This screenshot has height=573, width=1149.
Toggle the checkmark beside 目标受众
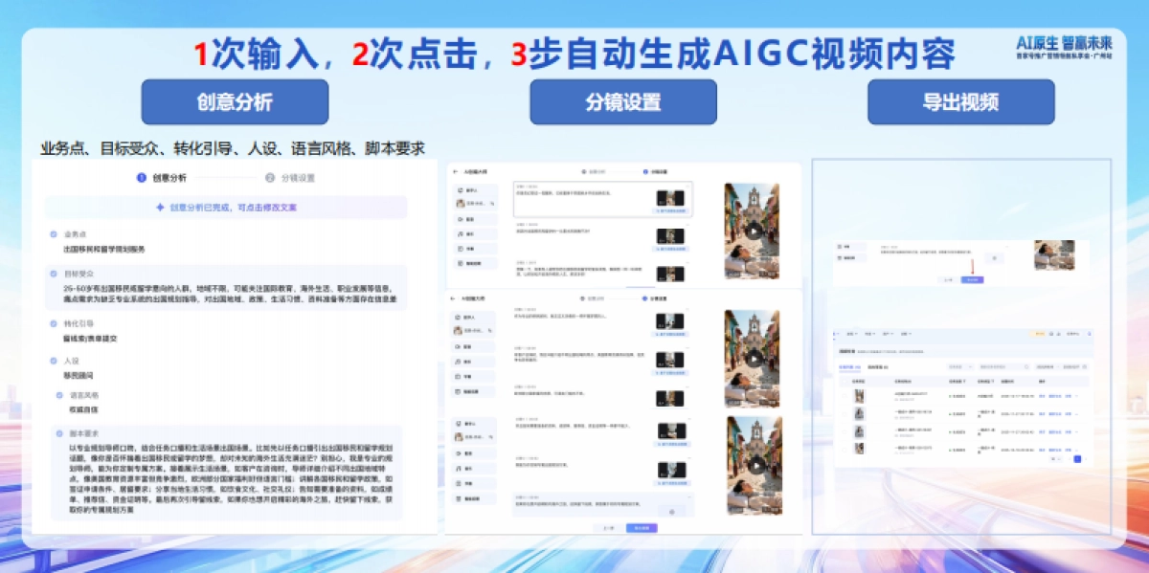pos(53,275)
